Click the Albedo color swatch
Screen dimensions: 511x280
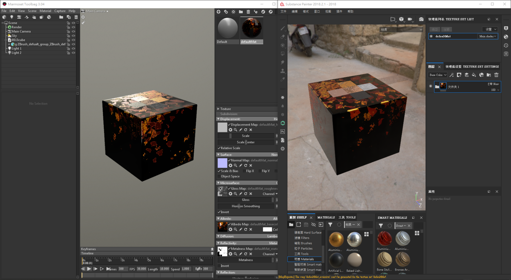[267, 229]
